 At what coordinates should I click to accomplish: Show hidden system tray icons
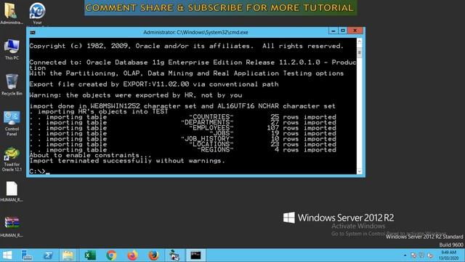point(405,255)
